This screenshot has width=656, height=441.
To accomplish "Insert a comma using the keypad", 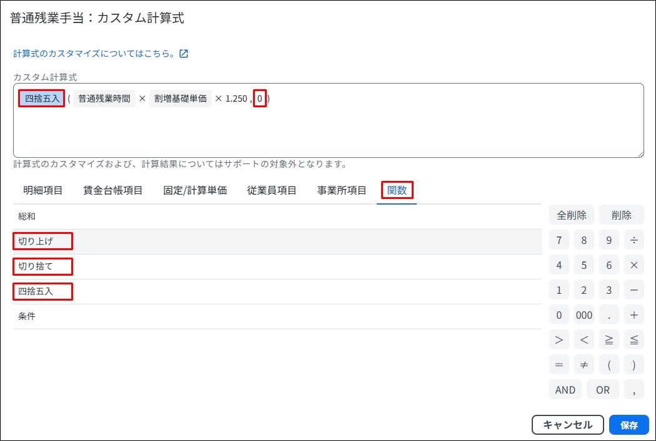I will tap(634, 390).
